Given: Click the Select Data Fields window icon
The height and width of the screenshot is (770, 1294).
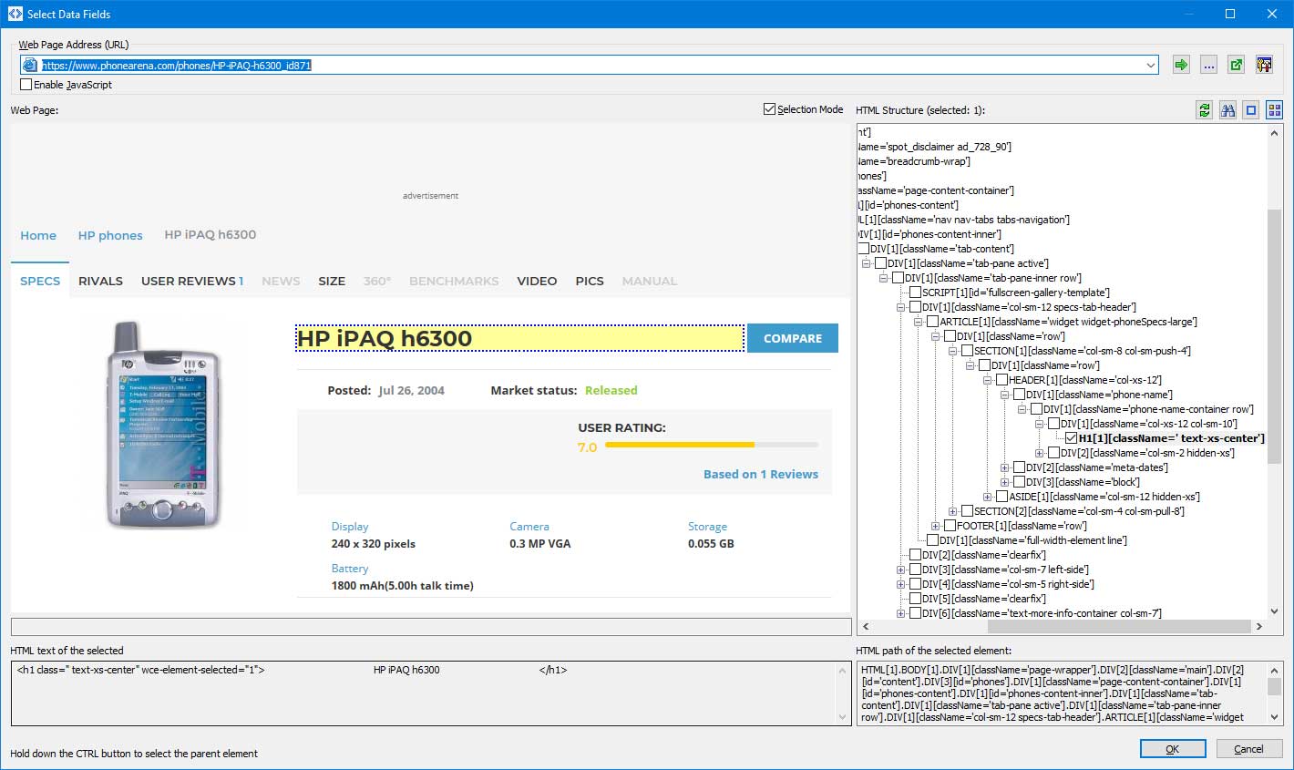Looking at the screenshot, I should coord(15,14).
